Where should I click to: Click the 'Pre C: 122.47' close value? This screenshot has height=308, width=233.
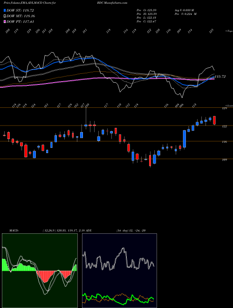(x=146, y=21)
